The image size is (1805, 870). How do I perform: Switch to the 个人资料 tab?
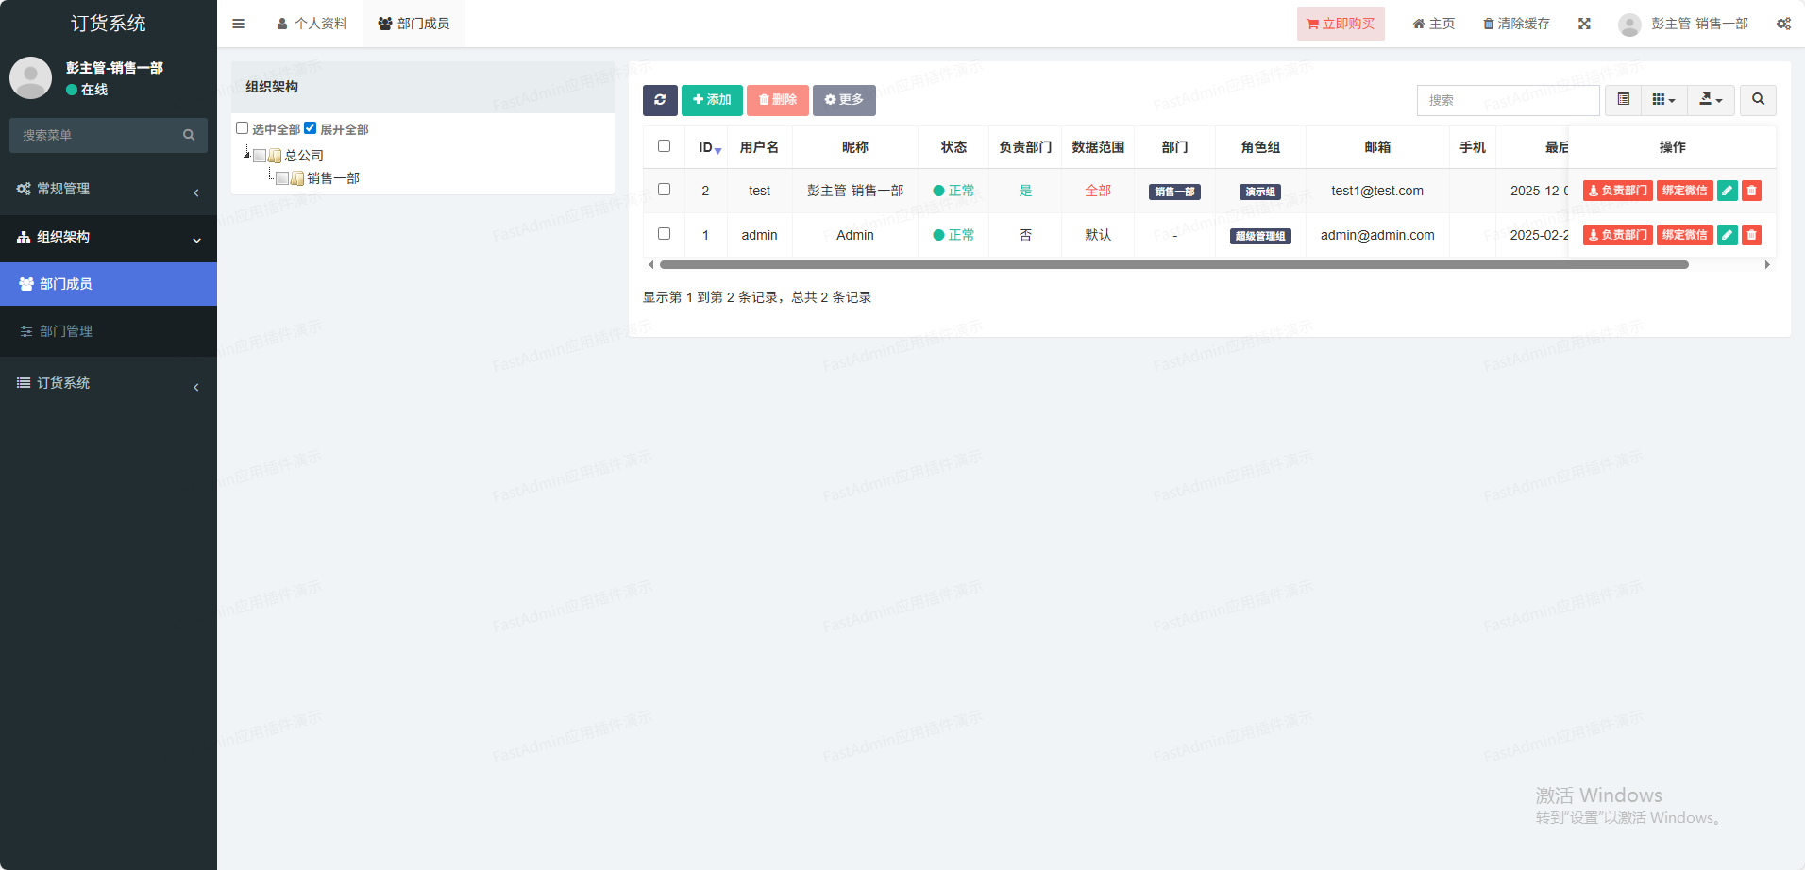[x=312, y=24]
